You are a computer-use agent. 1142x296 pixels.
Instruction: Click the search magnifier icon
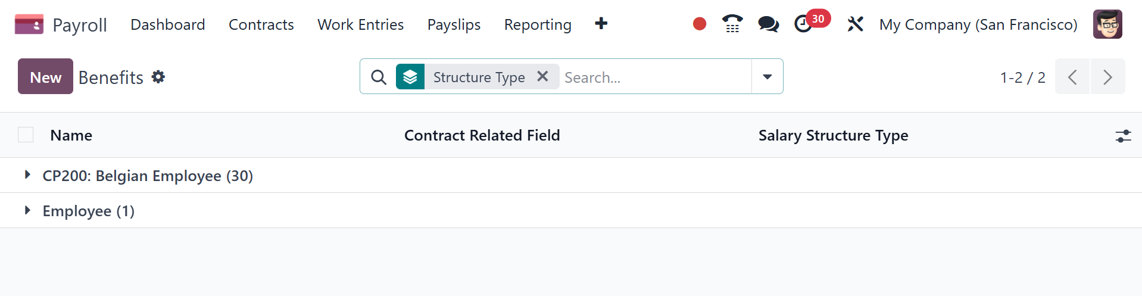379,77
